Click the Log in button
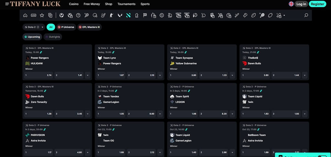The image size is (331, 157). pyautogui.click(x=301, y=4)
